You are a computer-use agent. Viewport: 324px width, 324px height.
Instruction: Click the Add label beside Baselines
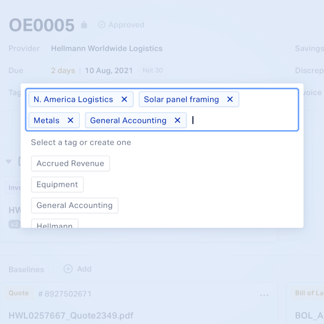[x=84, y=269]
